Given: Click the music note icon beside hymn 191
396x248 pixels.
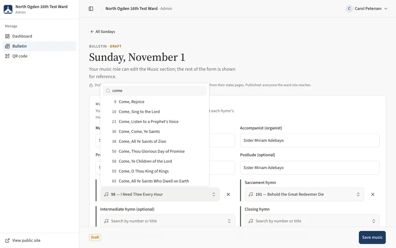Looking at the screenshot, I should pyautogui.click(x=251, y=194).
